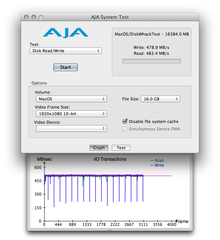This screenshot has width=220, height=240.
Task: Close the AJA System Test window
Action: (26, 17)
